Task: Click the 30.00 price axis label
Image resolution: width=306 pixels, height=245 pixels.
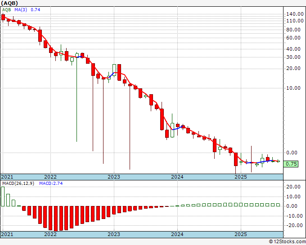Action: [x=293, y=57]
